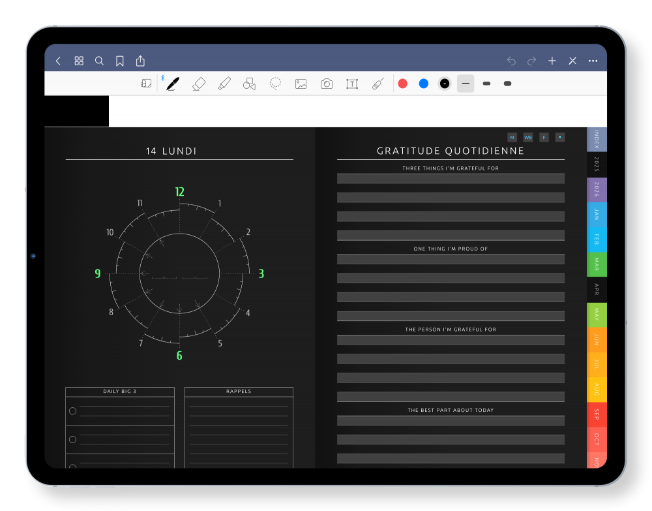The image size is (652, 511).
Task: Tap the 12 marker on the clock wheel
Action: pos(180,192)
